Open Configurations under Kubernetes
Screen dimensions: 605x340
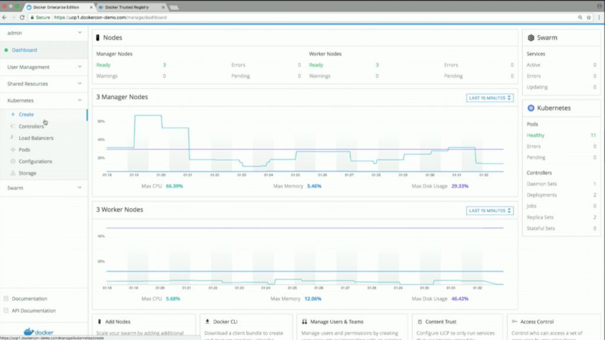pos(35,162)
